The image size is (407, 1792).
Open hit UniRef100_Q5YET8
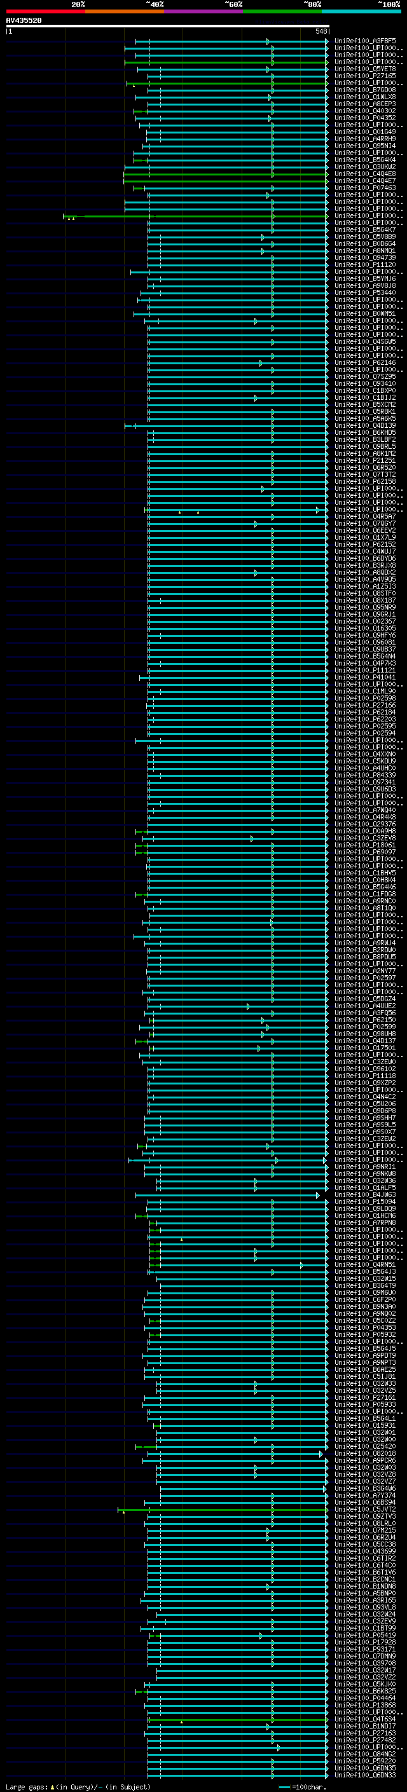pos(364,69)
